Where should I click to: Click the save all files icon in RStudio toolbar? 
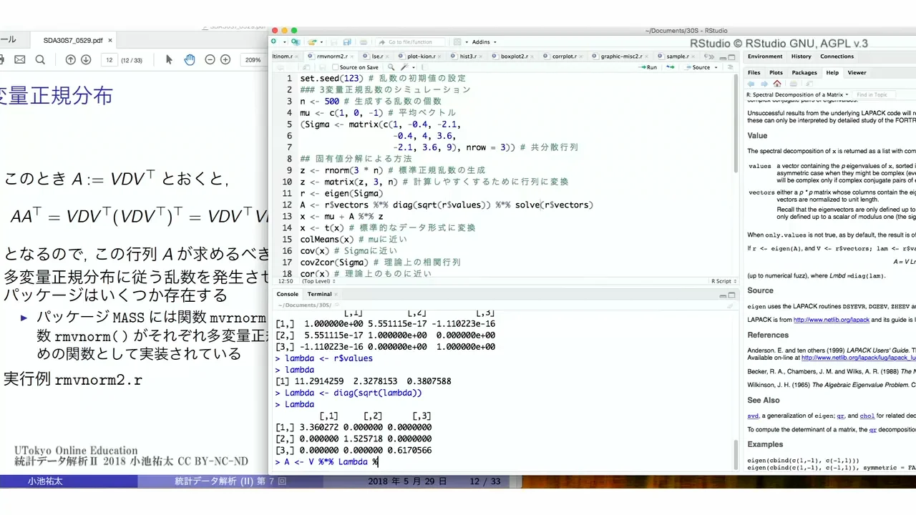click(x=347, y=42)
